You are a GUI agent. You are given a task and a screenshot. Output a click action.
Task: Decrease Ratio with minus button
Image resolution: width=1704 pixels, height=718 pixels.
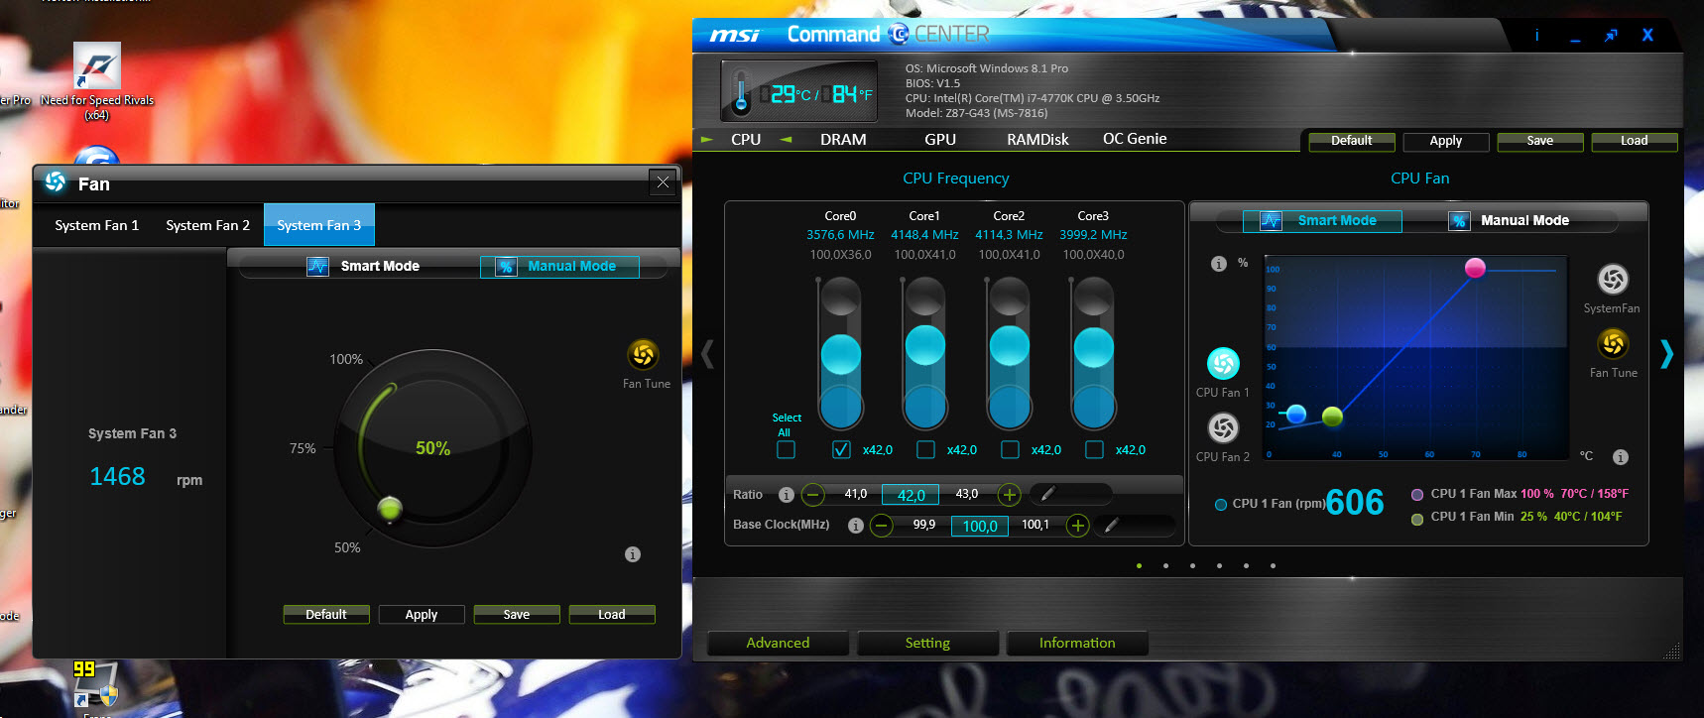(813, 494)
